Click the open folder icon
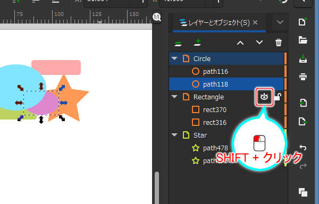 point(303,40)
